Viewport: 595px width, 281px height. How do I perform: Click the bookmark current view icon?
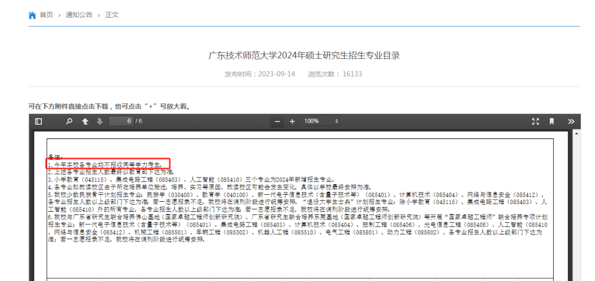pyautogui.click(x=551, y=121)
